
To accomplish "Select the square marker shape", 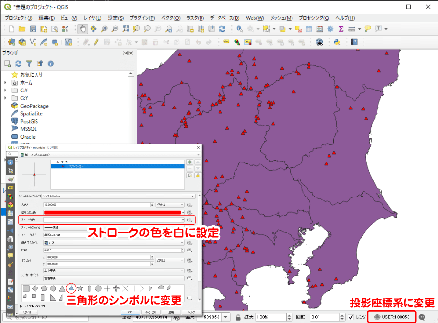I will click(26, 288).
